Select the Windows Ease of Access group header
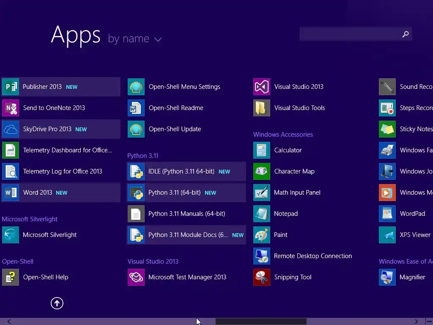The height and width of the screenshot is (325, 433). [x=406, y=262]
